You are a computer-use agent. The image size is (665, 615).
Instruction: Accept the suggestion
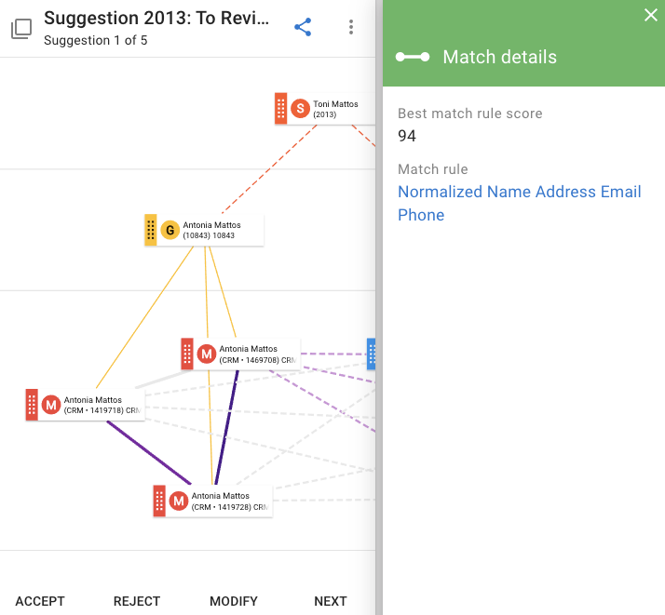[40, 601]
